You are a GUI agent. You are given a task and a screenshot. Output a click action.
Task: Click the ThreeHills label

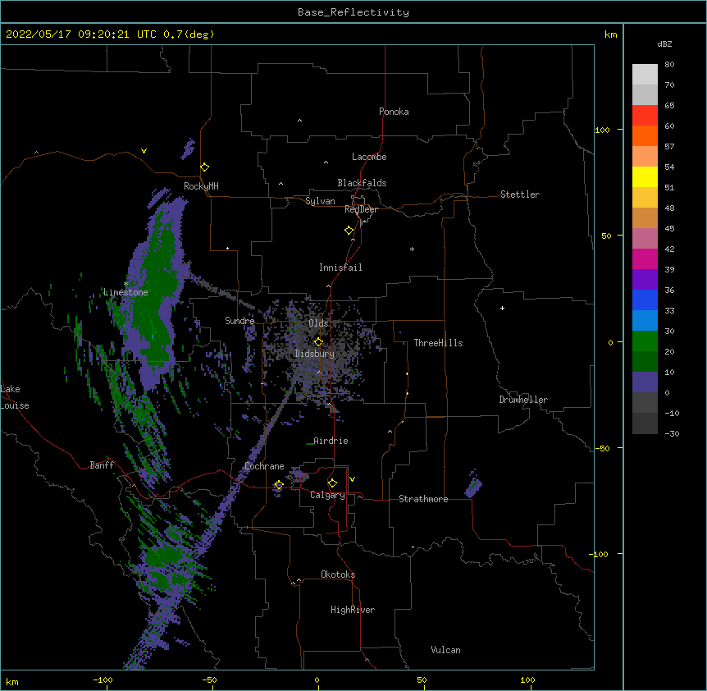point(438,343)
